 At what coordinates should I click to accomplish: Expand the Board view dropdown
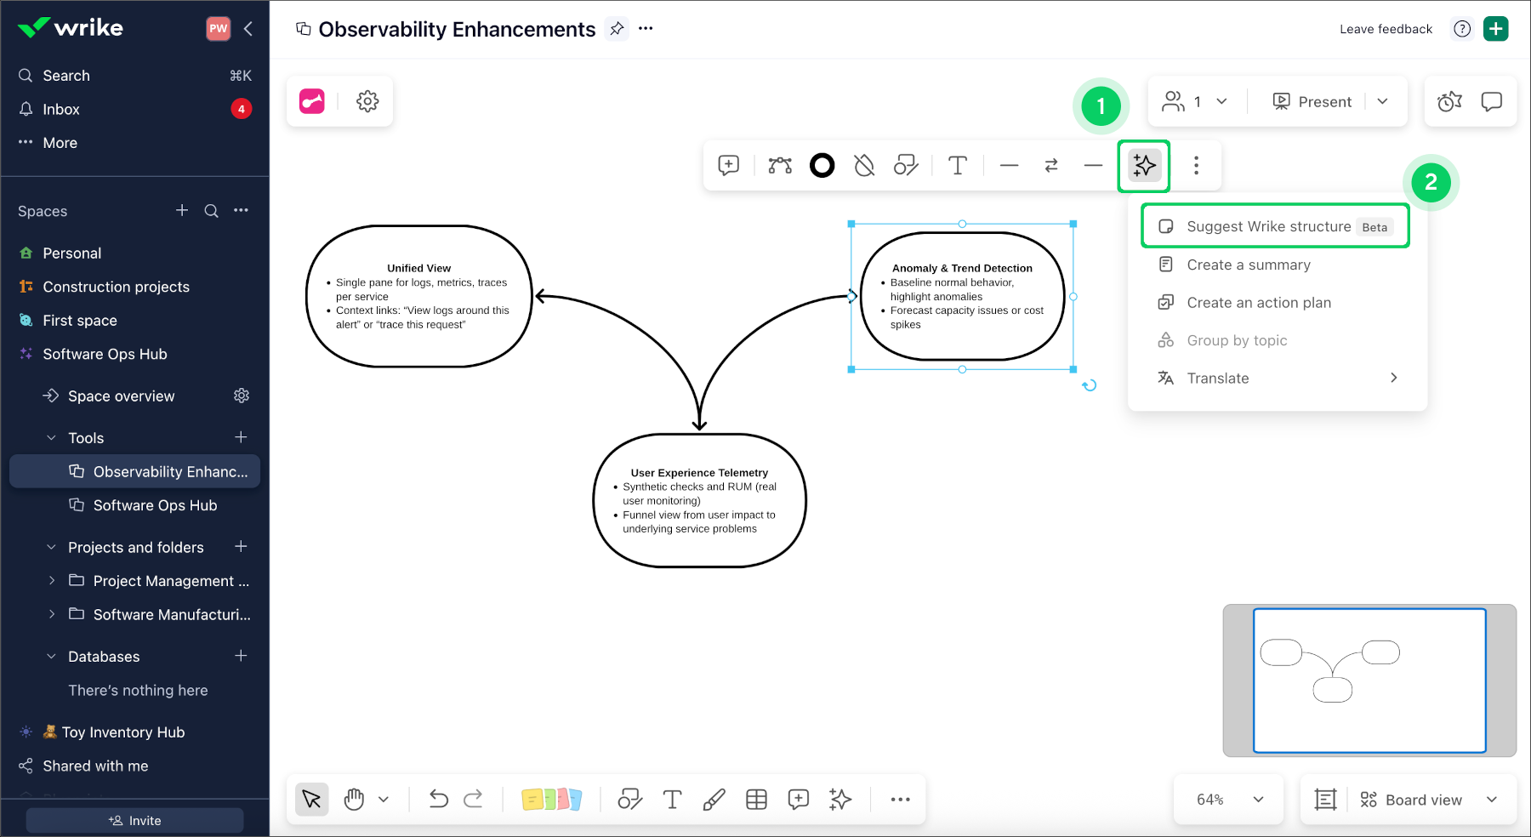pyautogui.click(x=1491, y=800)
